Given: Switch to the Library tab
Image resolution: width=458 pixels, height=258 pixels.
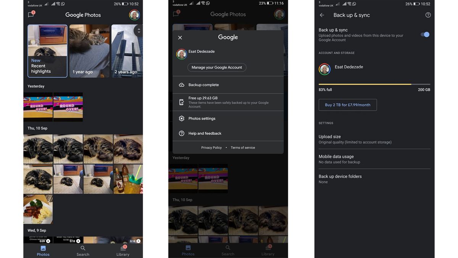Looking at the screenshot, I should (x=123, y=250).
